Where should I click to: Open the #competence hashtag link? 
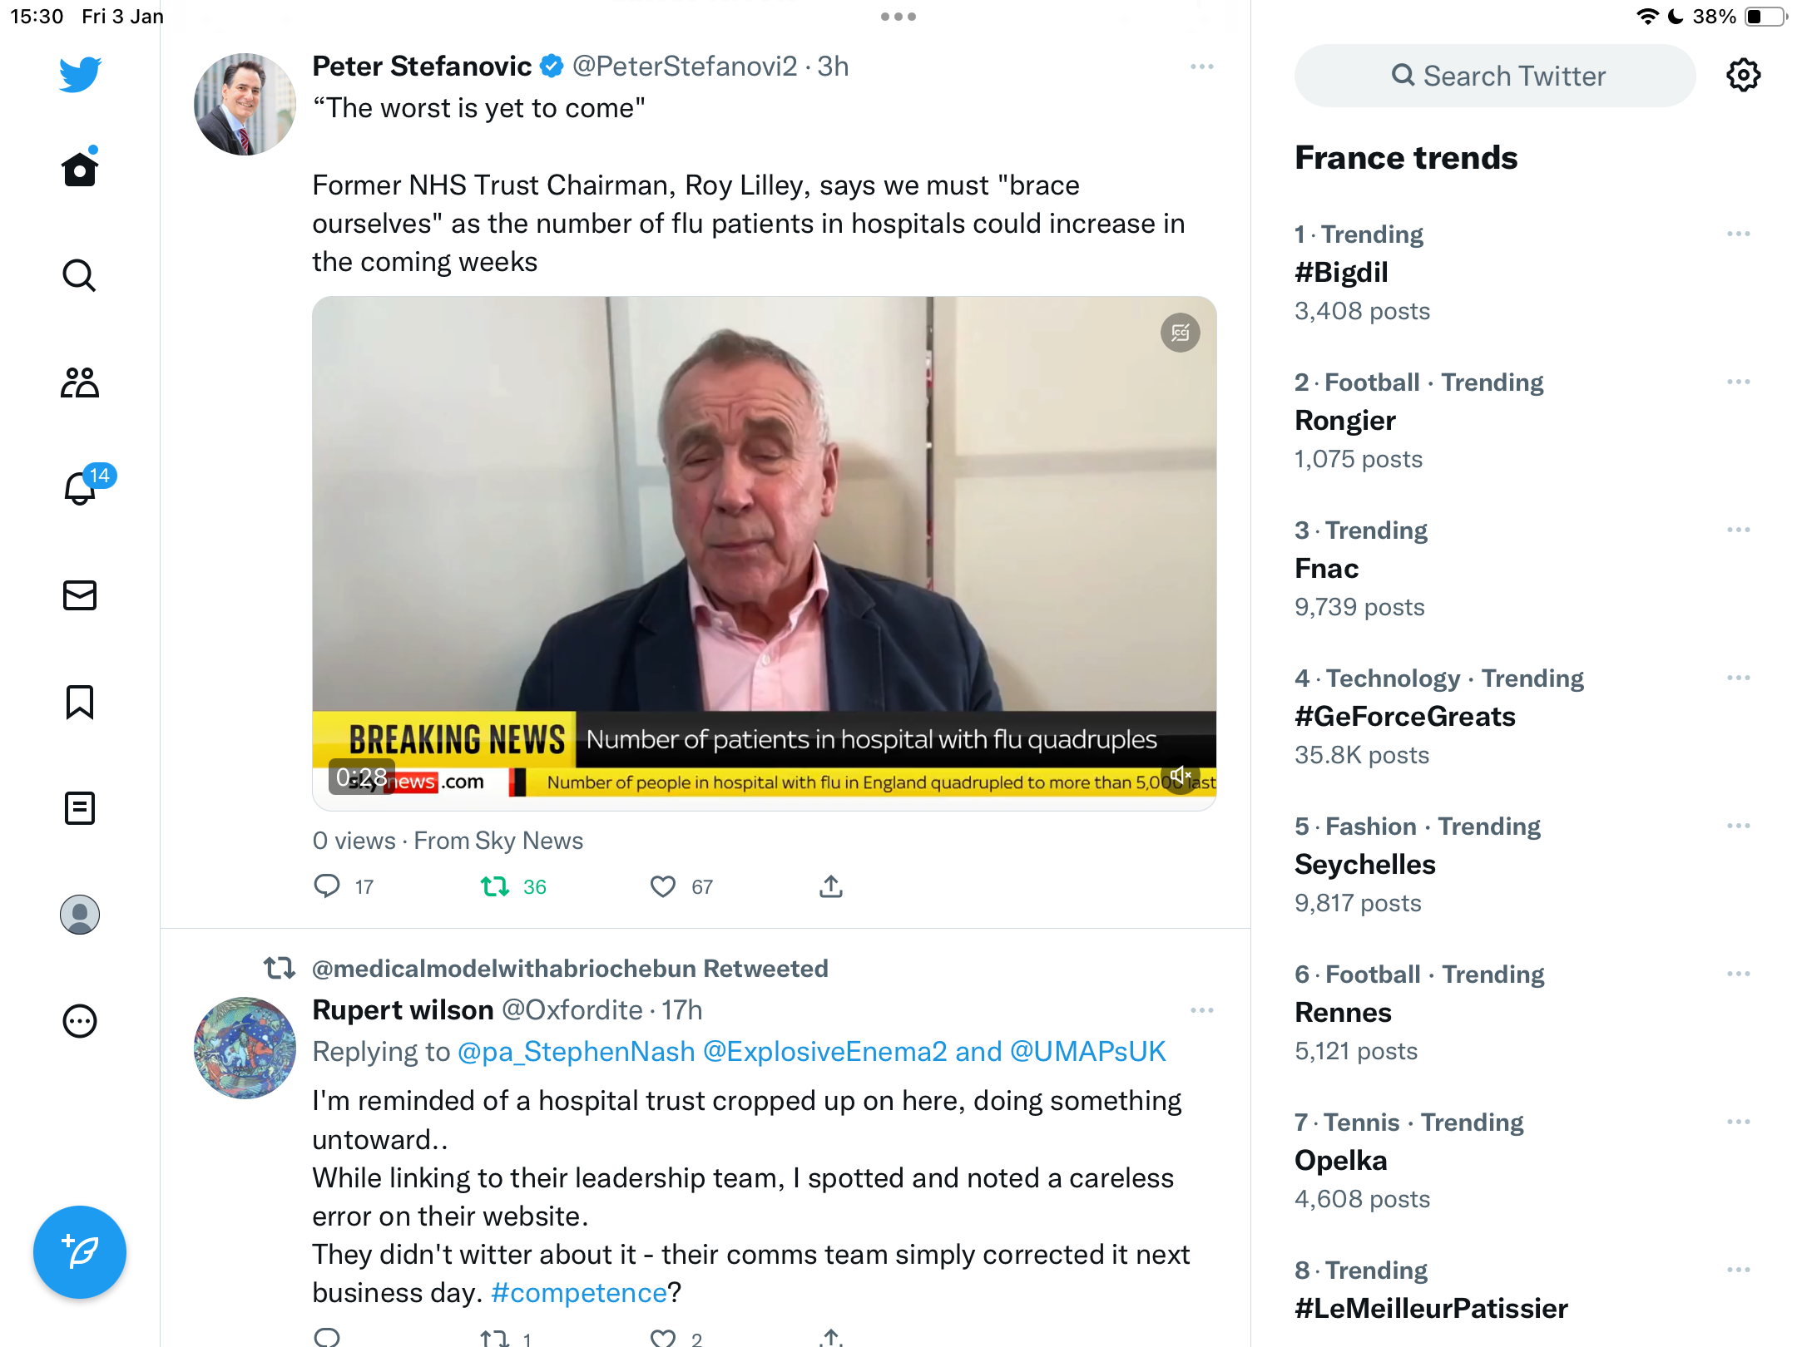(x=579, y=1293)
